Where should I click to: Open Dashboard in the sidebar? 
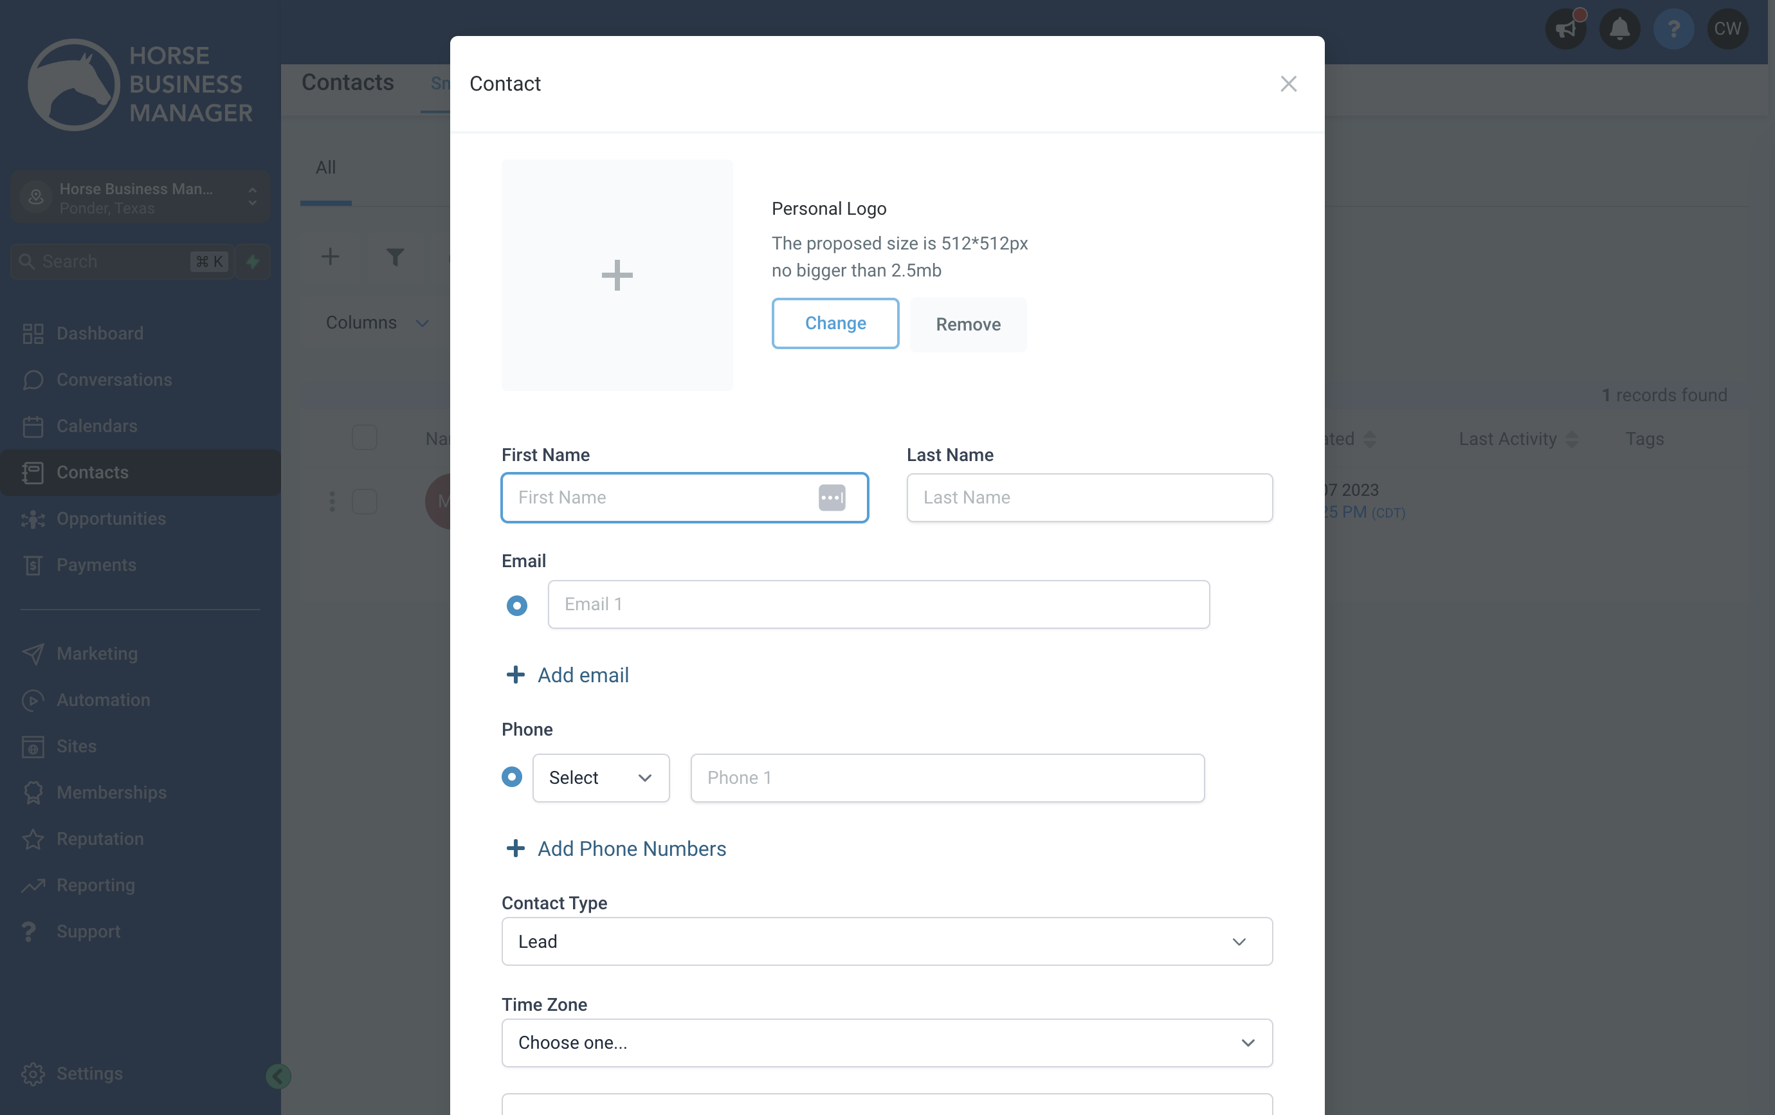(x=140, y=333)
